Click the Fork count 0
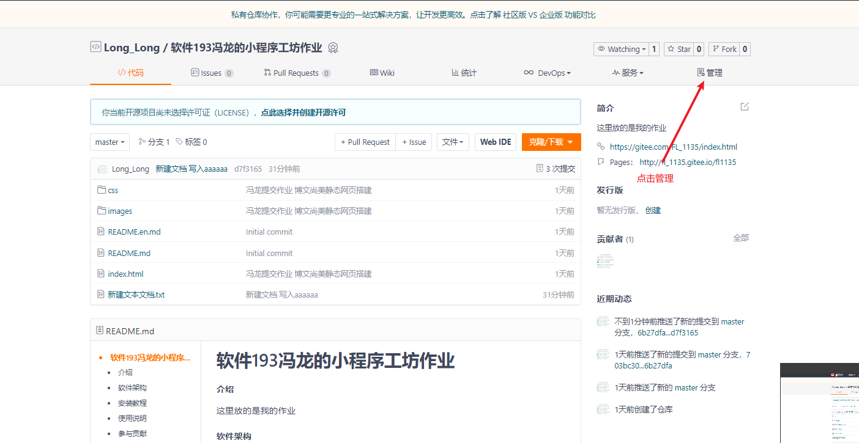The height and width of the screenshot is (443, 859). [x=745, y=49]
